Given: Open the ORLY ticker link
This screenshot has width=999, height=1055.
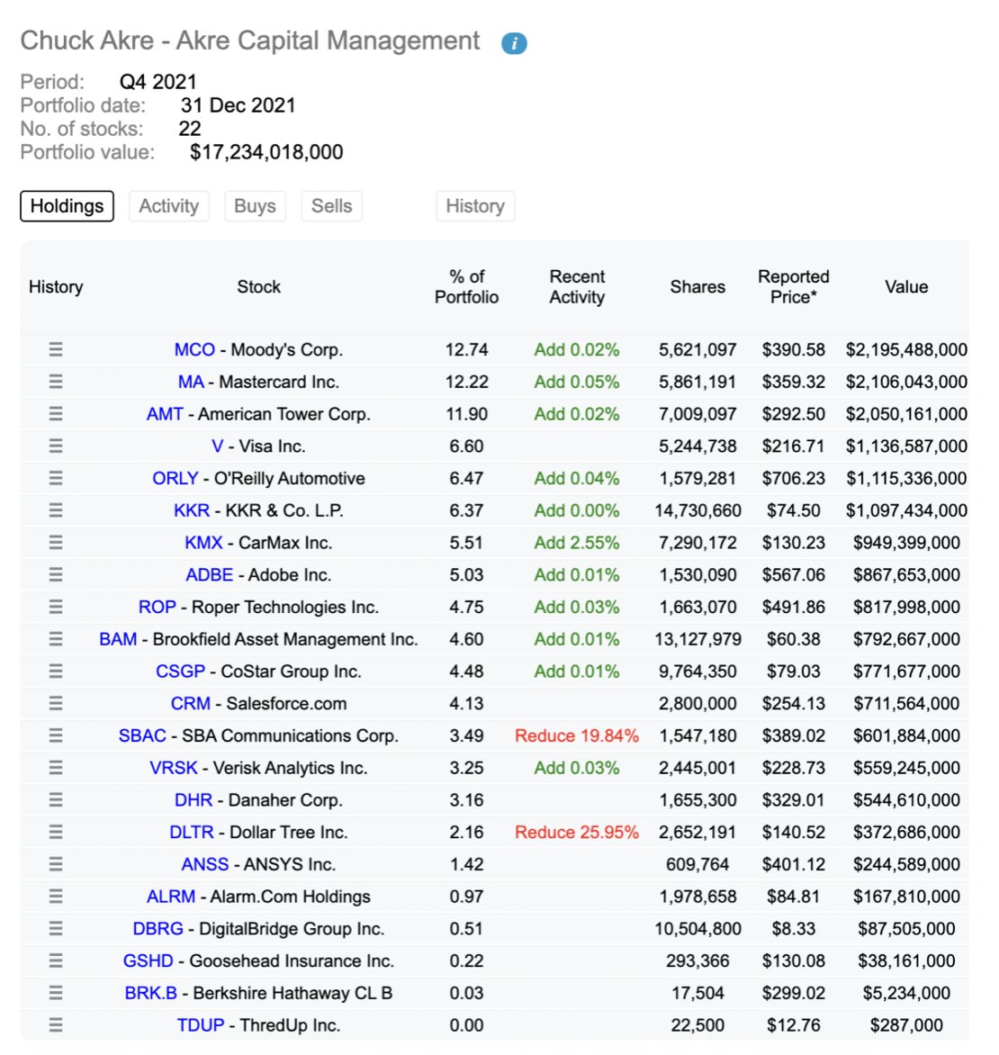Looking at the screenshot, I should (x=175, y=478).
